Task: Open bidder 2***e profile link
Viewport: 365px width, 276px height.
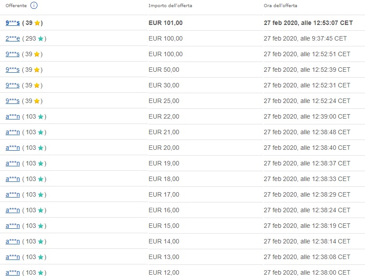Action: click(13, 38)
